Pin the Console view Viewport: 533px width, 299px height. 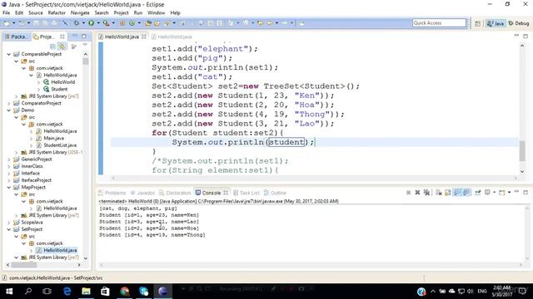click(x=478, y=193)
